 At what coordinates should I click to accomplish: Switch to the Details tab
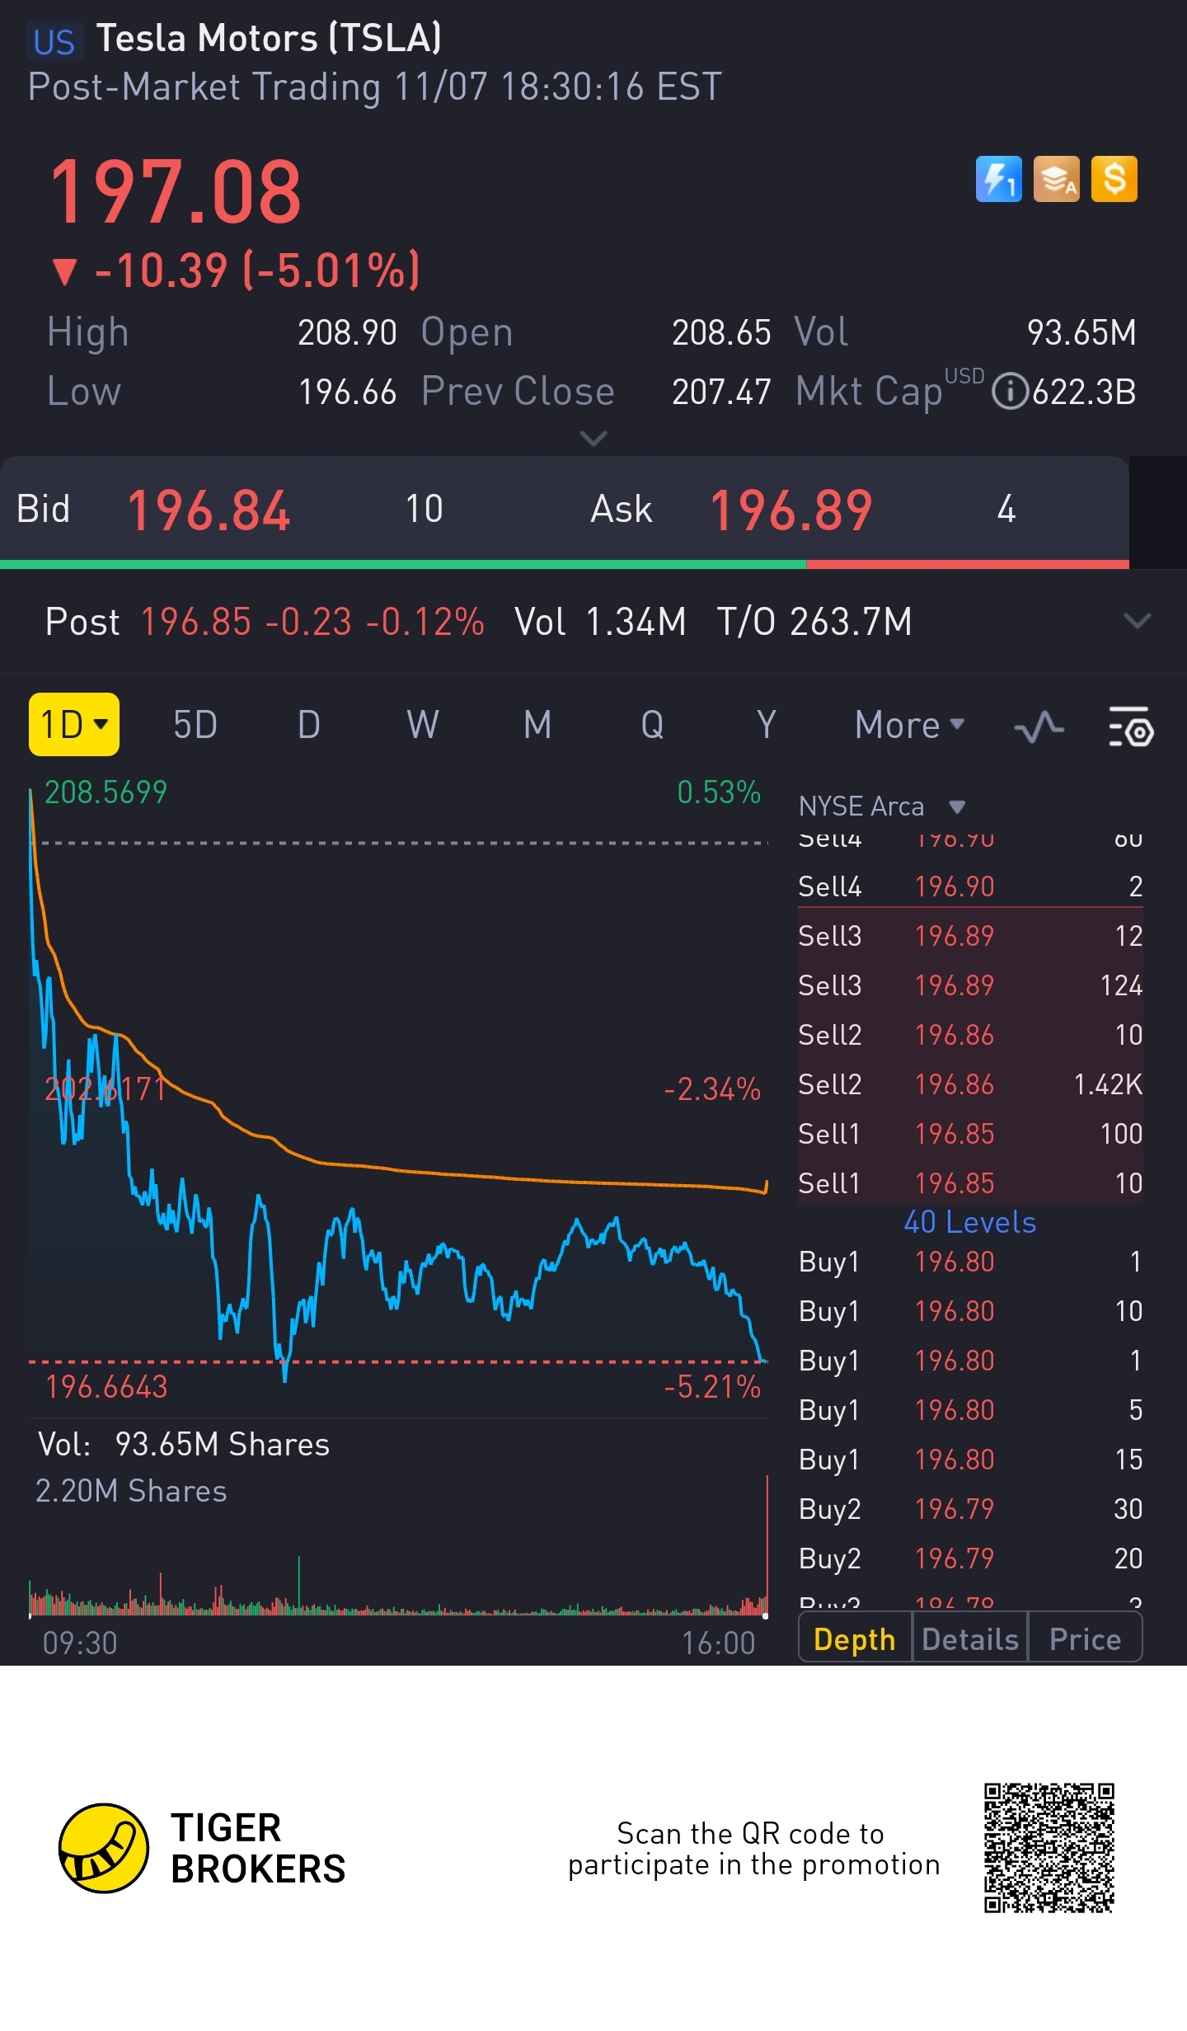click(970, 1639)
